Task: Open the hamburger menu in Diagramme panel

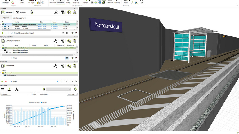Action: [x=2, y=89]
